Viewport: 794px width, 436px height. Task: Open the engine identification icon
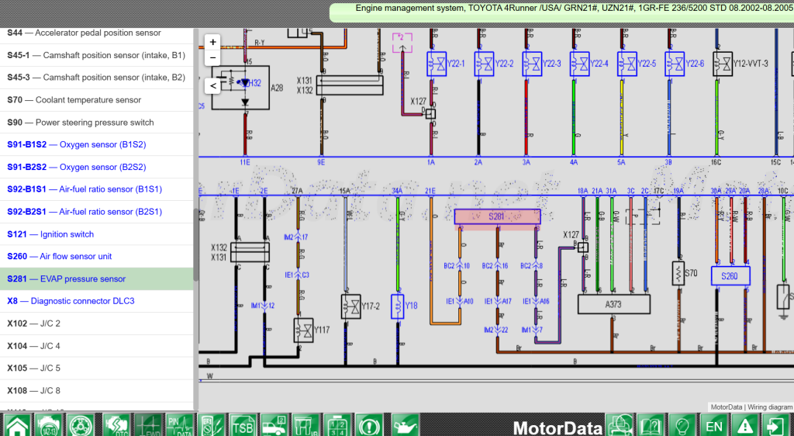[47, 425]
